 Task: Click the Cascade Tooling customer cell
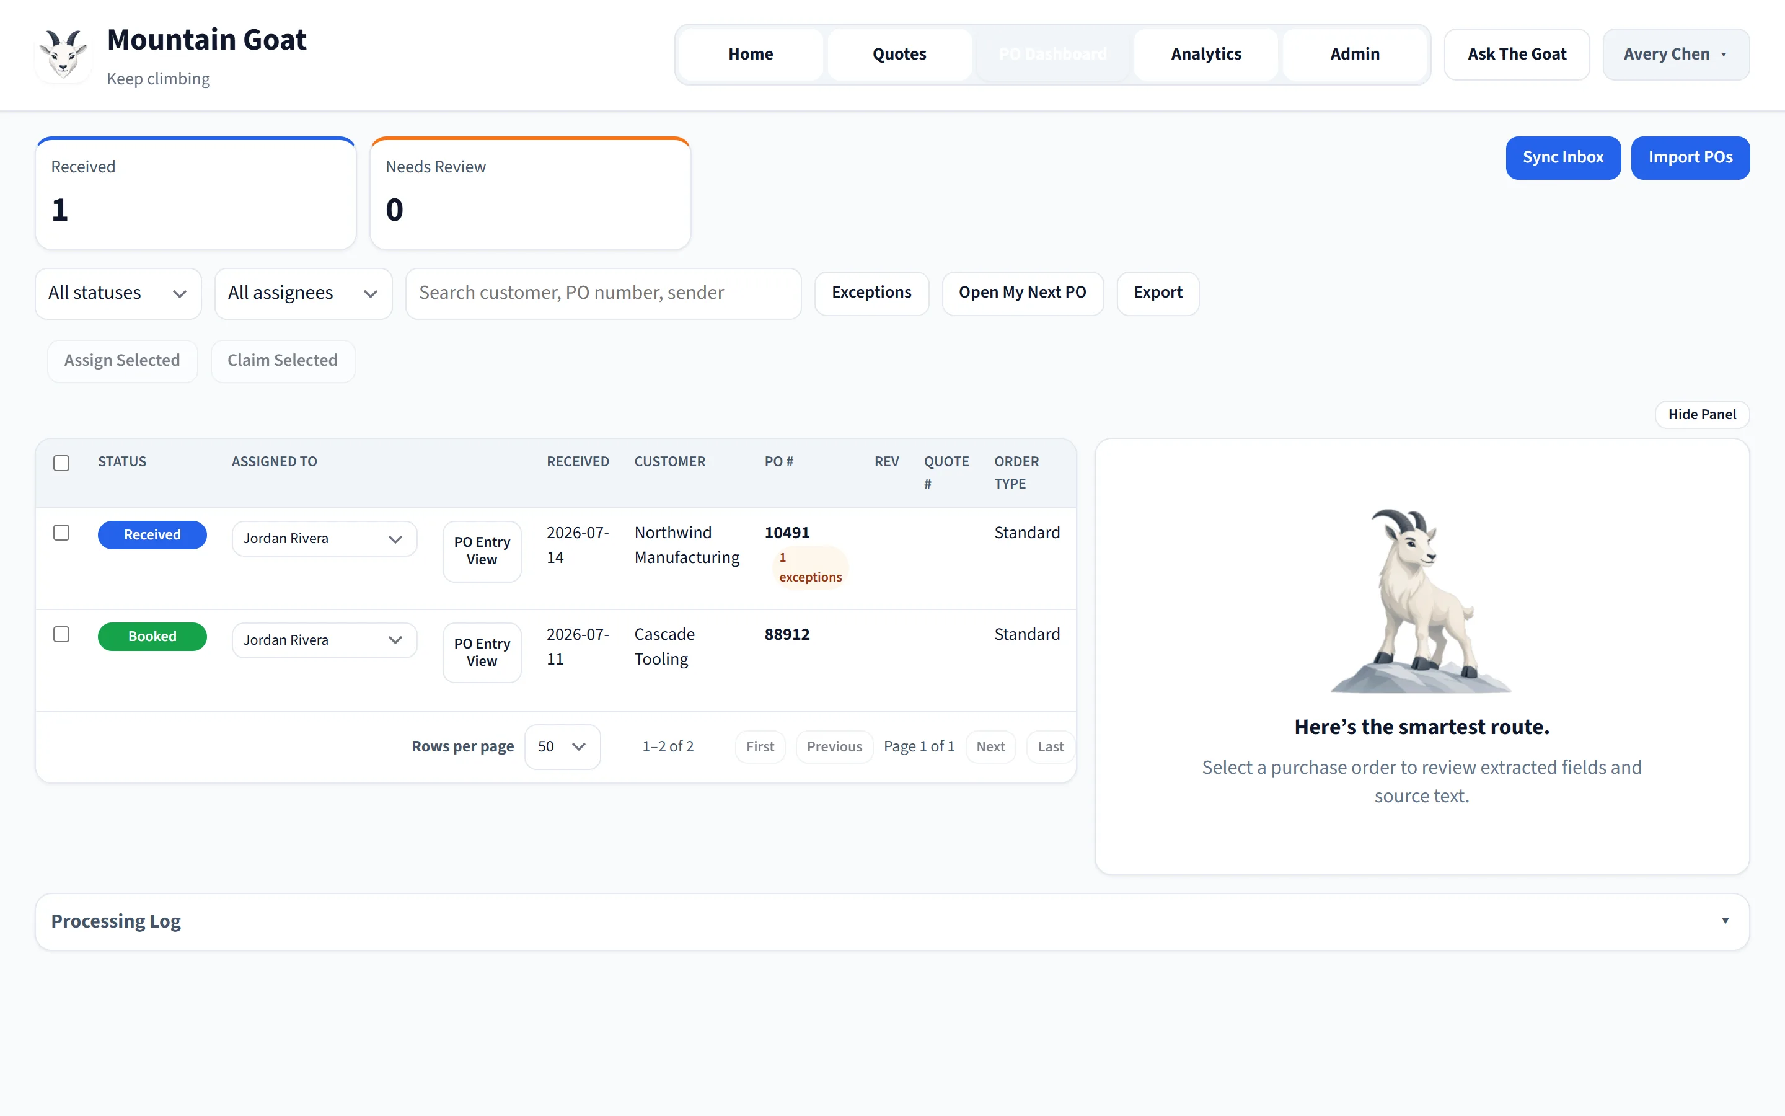[664, 647]
